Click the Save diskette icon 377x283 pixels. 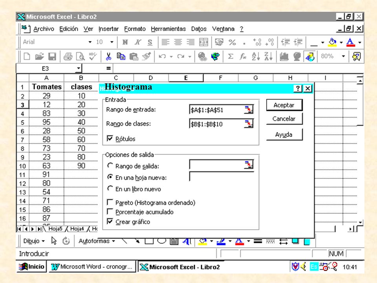click(52, 57)
